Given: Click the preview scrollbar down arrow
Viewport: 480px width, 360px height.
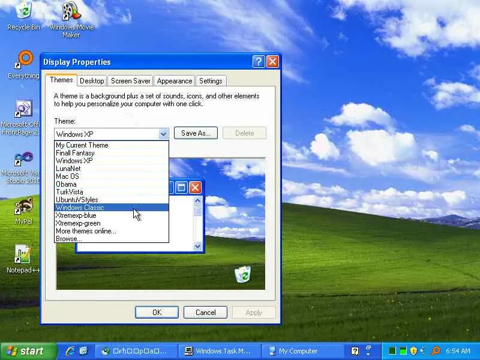Looking at the screenshot, I should click(198, 246).
